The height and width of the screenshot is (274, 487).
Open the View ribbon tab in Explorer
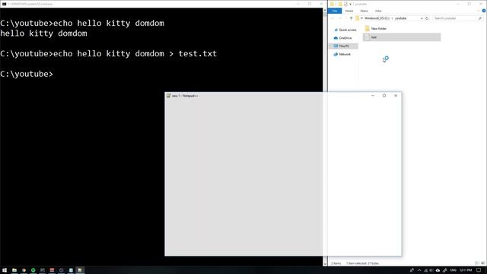(x=378, y=11)
